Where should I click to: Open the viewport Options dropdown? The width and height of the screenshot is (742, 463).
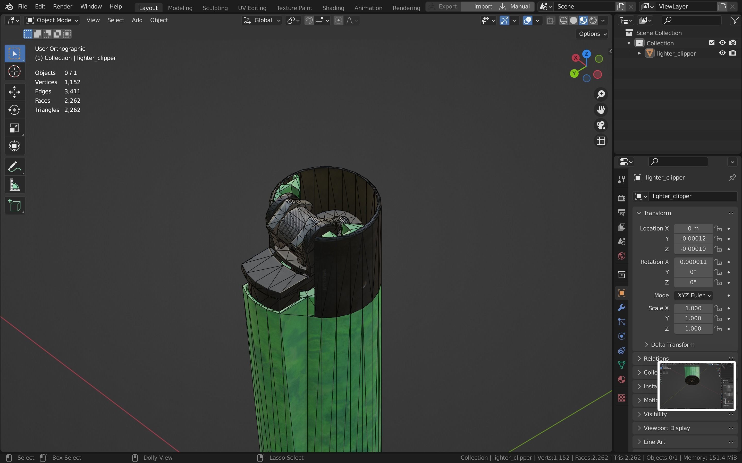(x=592, y=34)
